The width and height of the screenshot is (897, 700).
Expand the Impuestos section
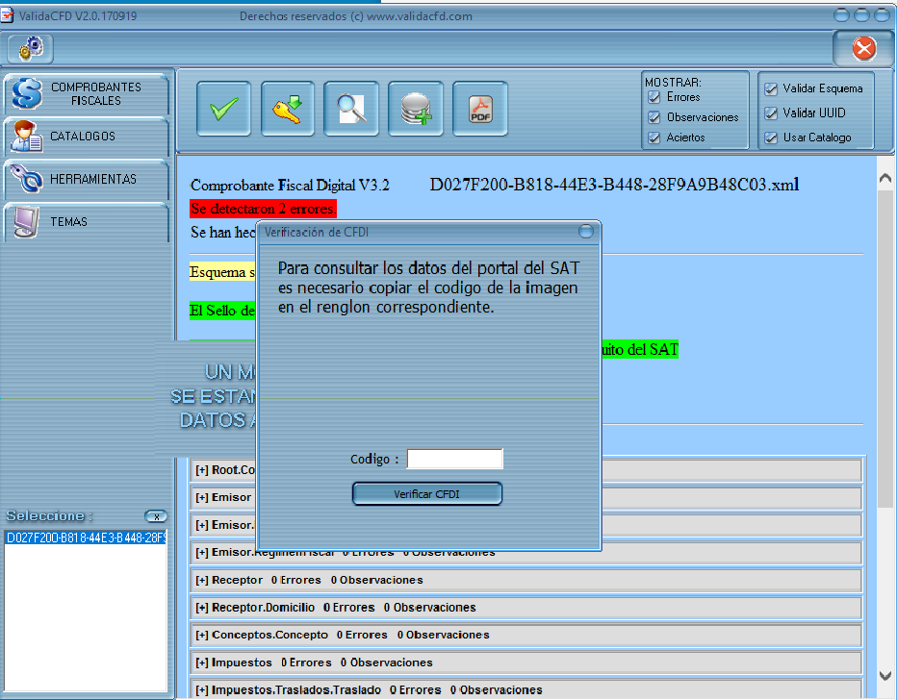pos(525,662)
